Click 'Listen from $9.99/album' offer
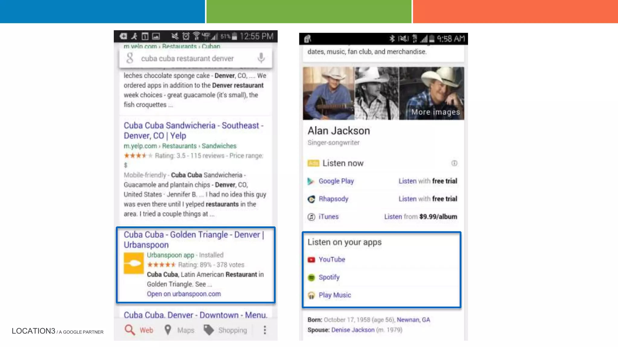 tap(421, 217)
